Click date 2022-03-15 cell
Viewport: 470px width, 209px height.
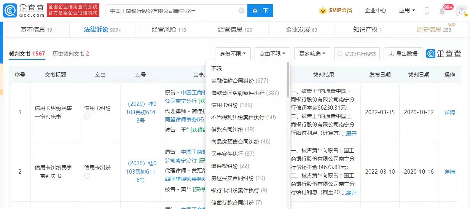point(379,112)
